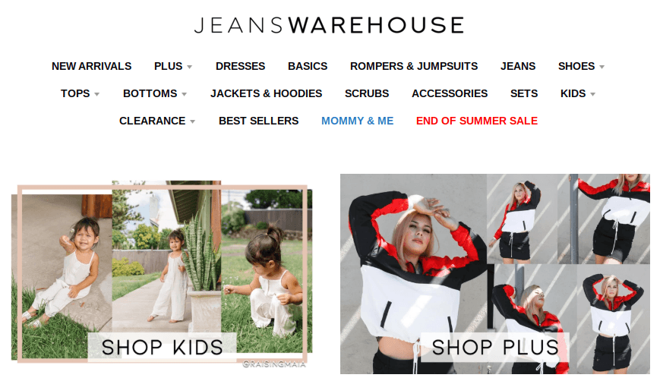Open the Kids dropdown menu

578,93
